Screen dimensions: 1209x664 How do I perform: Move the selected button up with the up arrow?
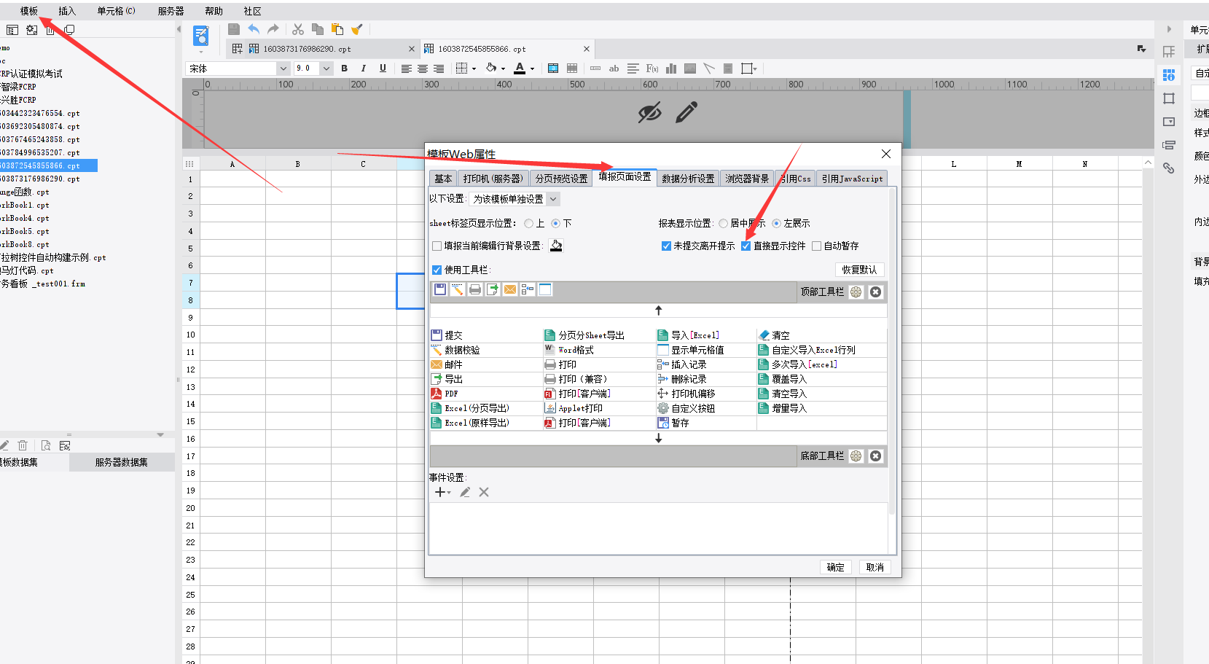(x=659, y=310)
